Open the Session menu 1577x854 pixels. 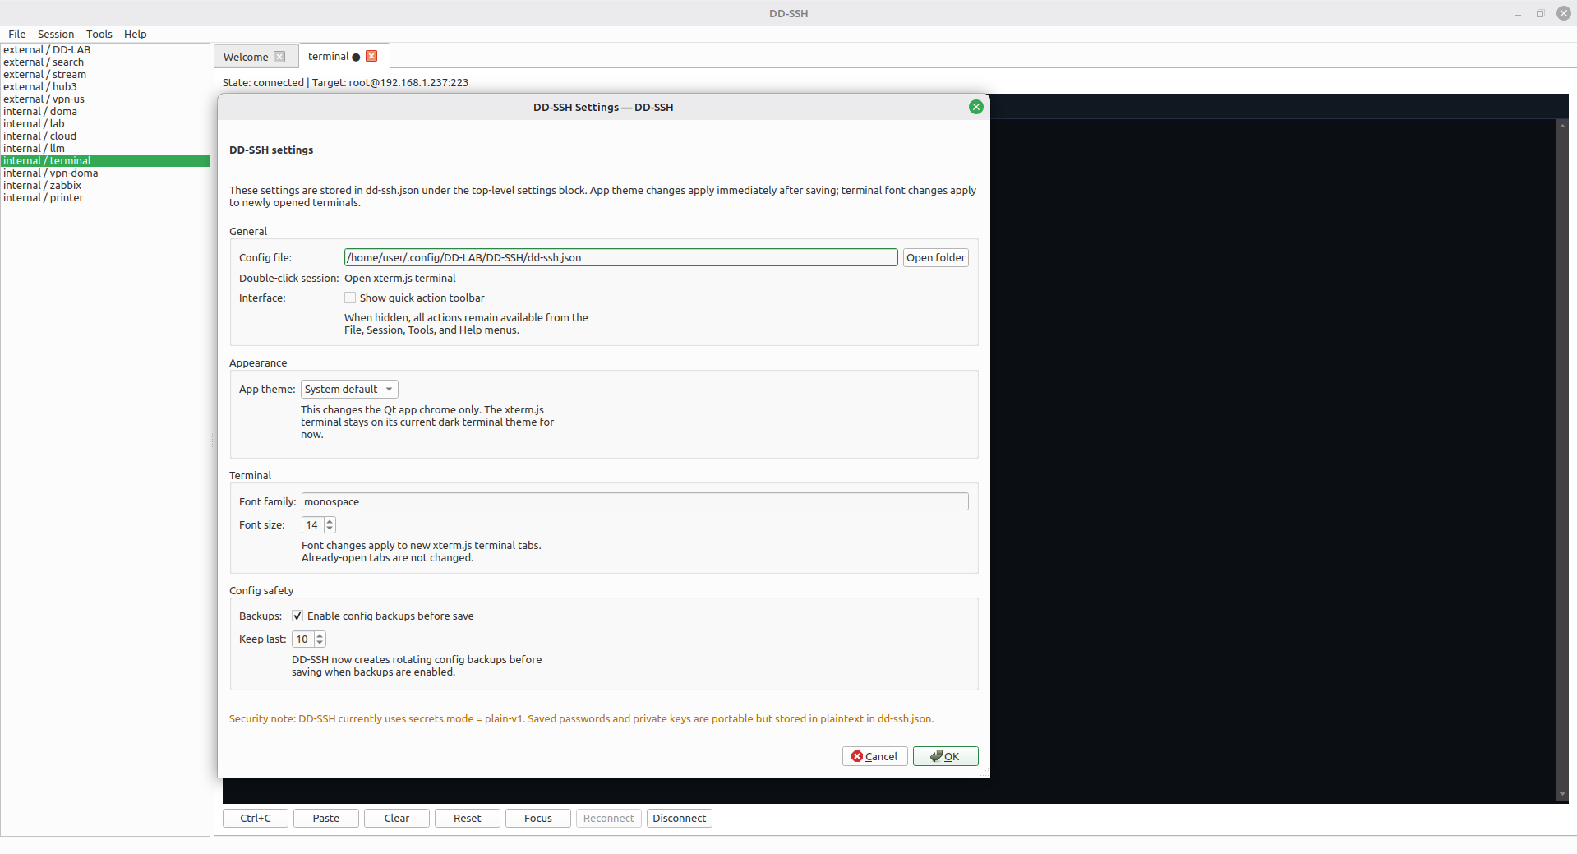(x=56, y=34)
